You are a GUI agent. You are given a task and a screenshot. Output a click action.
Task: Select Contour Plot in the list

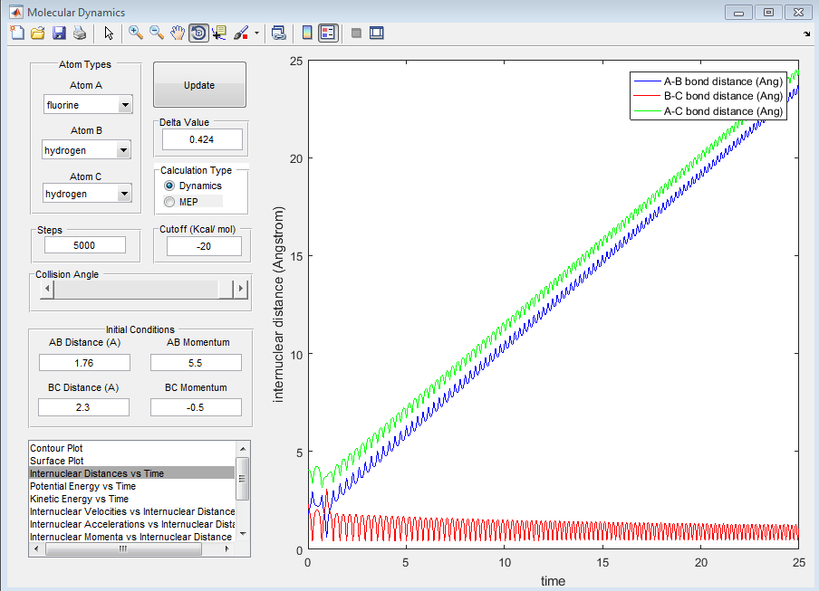131,448
